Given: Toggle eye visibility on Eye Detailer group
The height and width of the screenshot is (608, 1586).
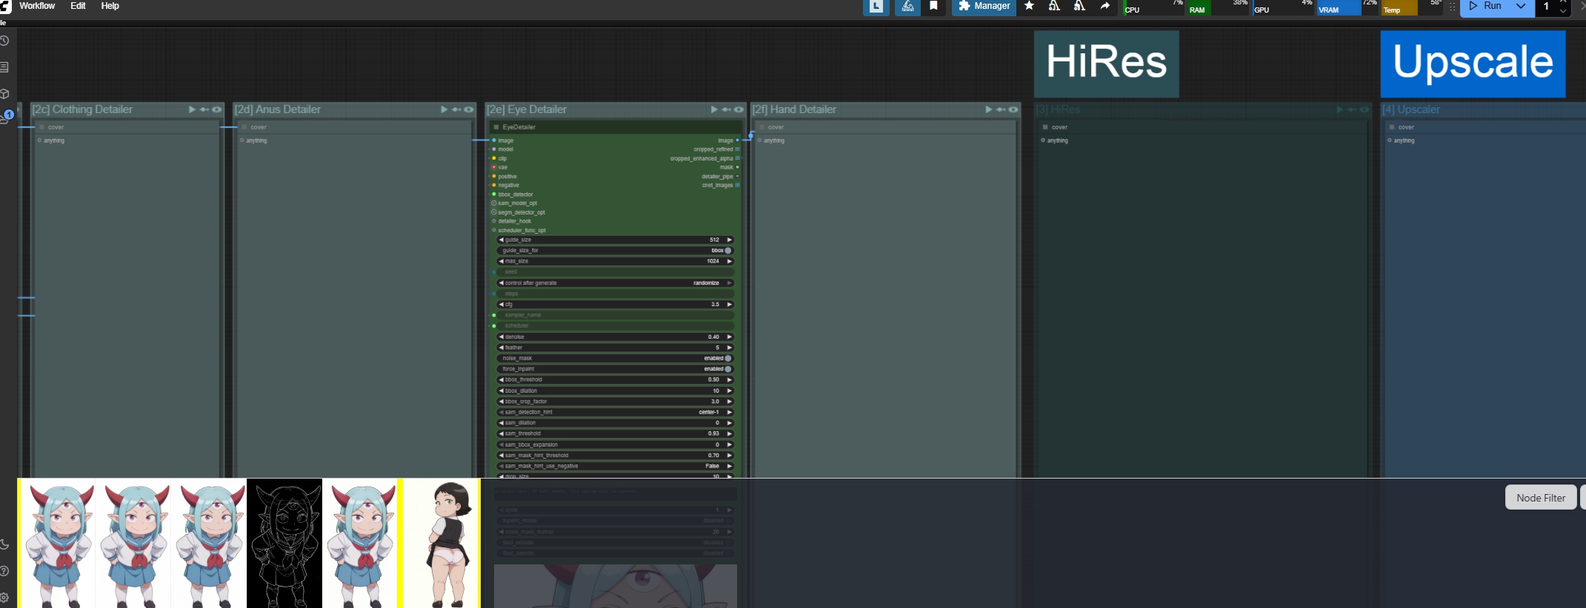Looking at the screenshot, I should (739, 109).
